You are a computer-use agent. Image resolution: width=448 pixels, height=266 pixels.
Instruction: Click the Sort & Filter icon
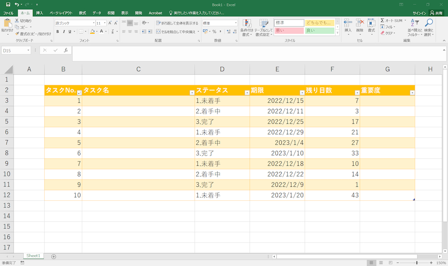414,24
